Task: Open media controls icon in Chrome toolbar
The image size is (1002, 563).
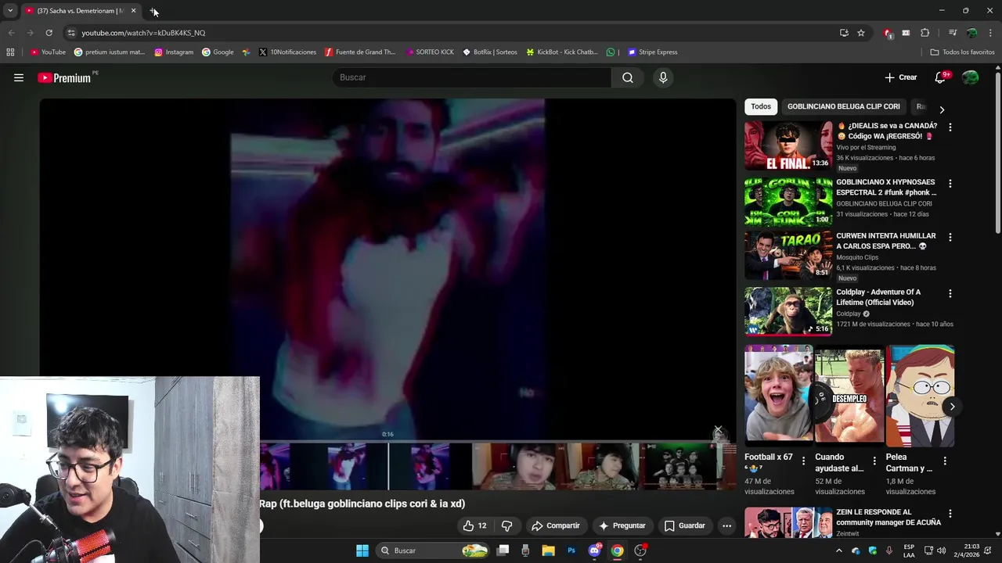Action: (953, 33)
